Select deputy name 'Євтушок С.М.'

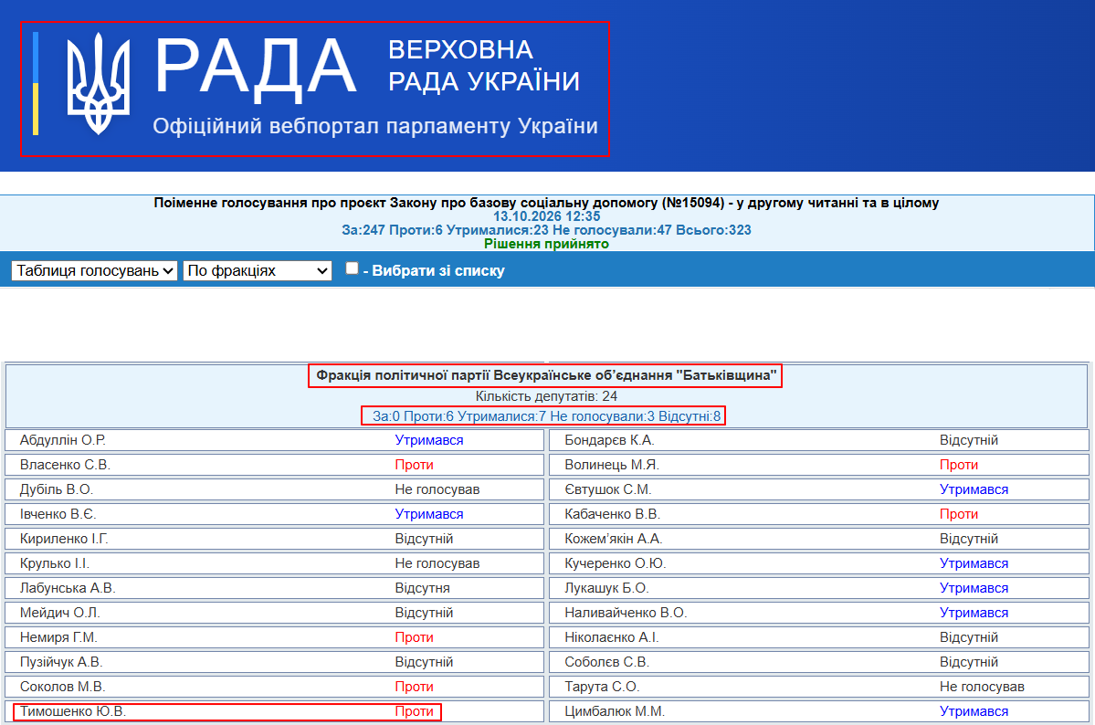[608, 489]
